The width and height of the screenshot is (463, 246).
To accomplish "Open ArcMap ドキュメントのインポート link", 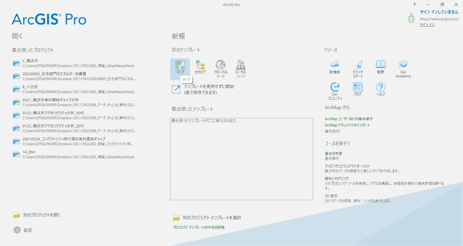I will [347, 125].
